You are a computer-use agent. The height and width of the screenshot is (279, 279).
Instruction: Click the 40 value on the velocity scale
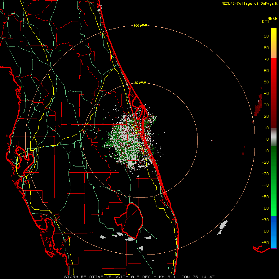[266, 93]
